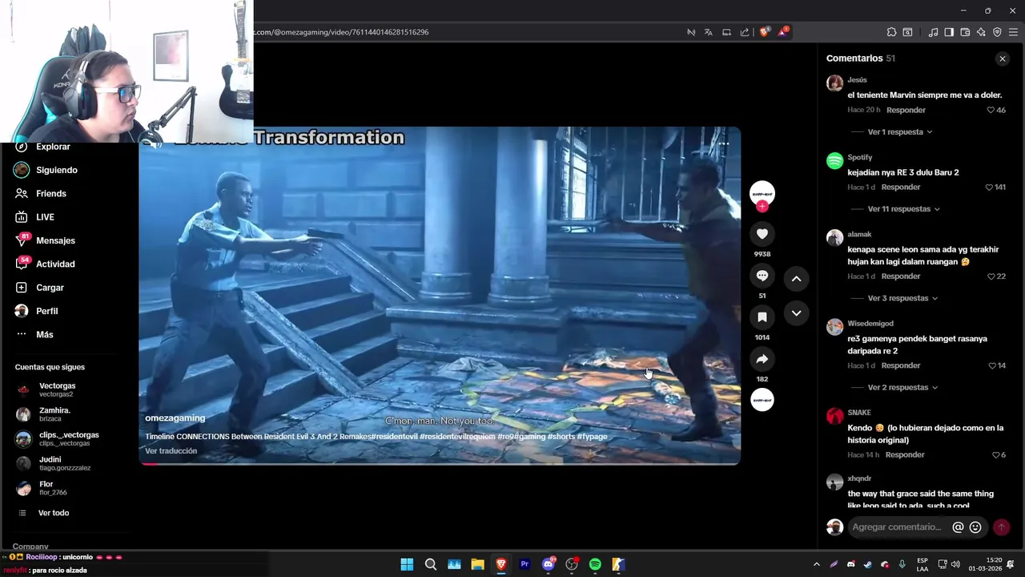
Task: Expand Ver 1 respuesta under Jesús
Action: click(900, 131)
